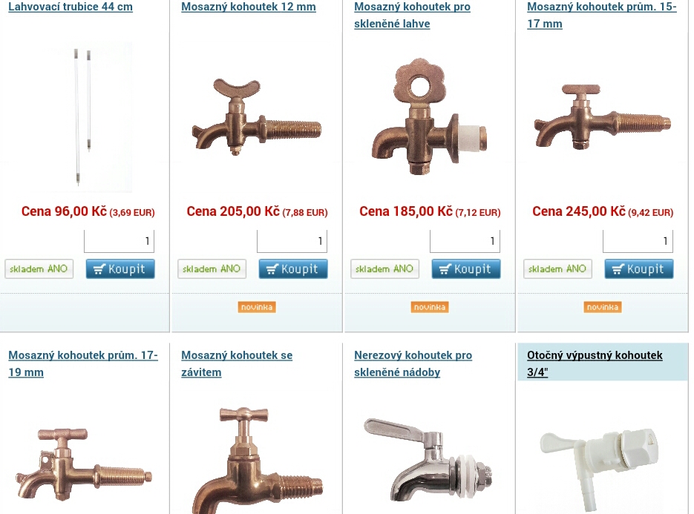
Task: Click the bottling tube product image
Action: pos(84,117)
